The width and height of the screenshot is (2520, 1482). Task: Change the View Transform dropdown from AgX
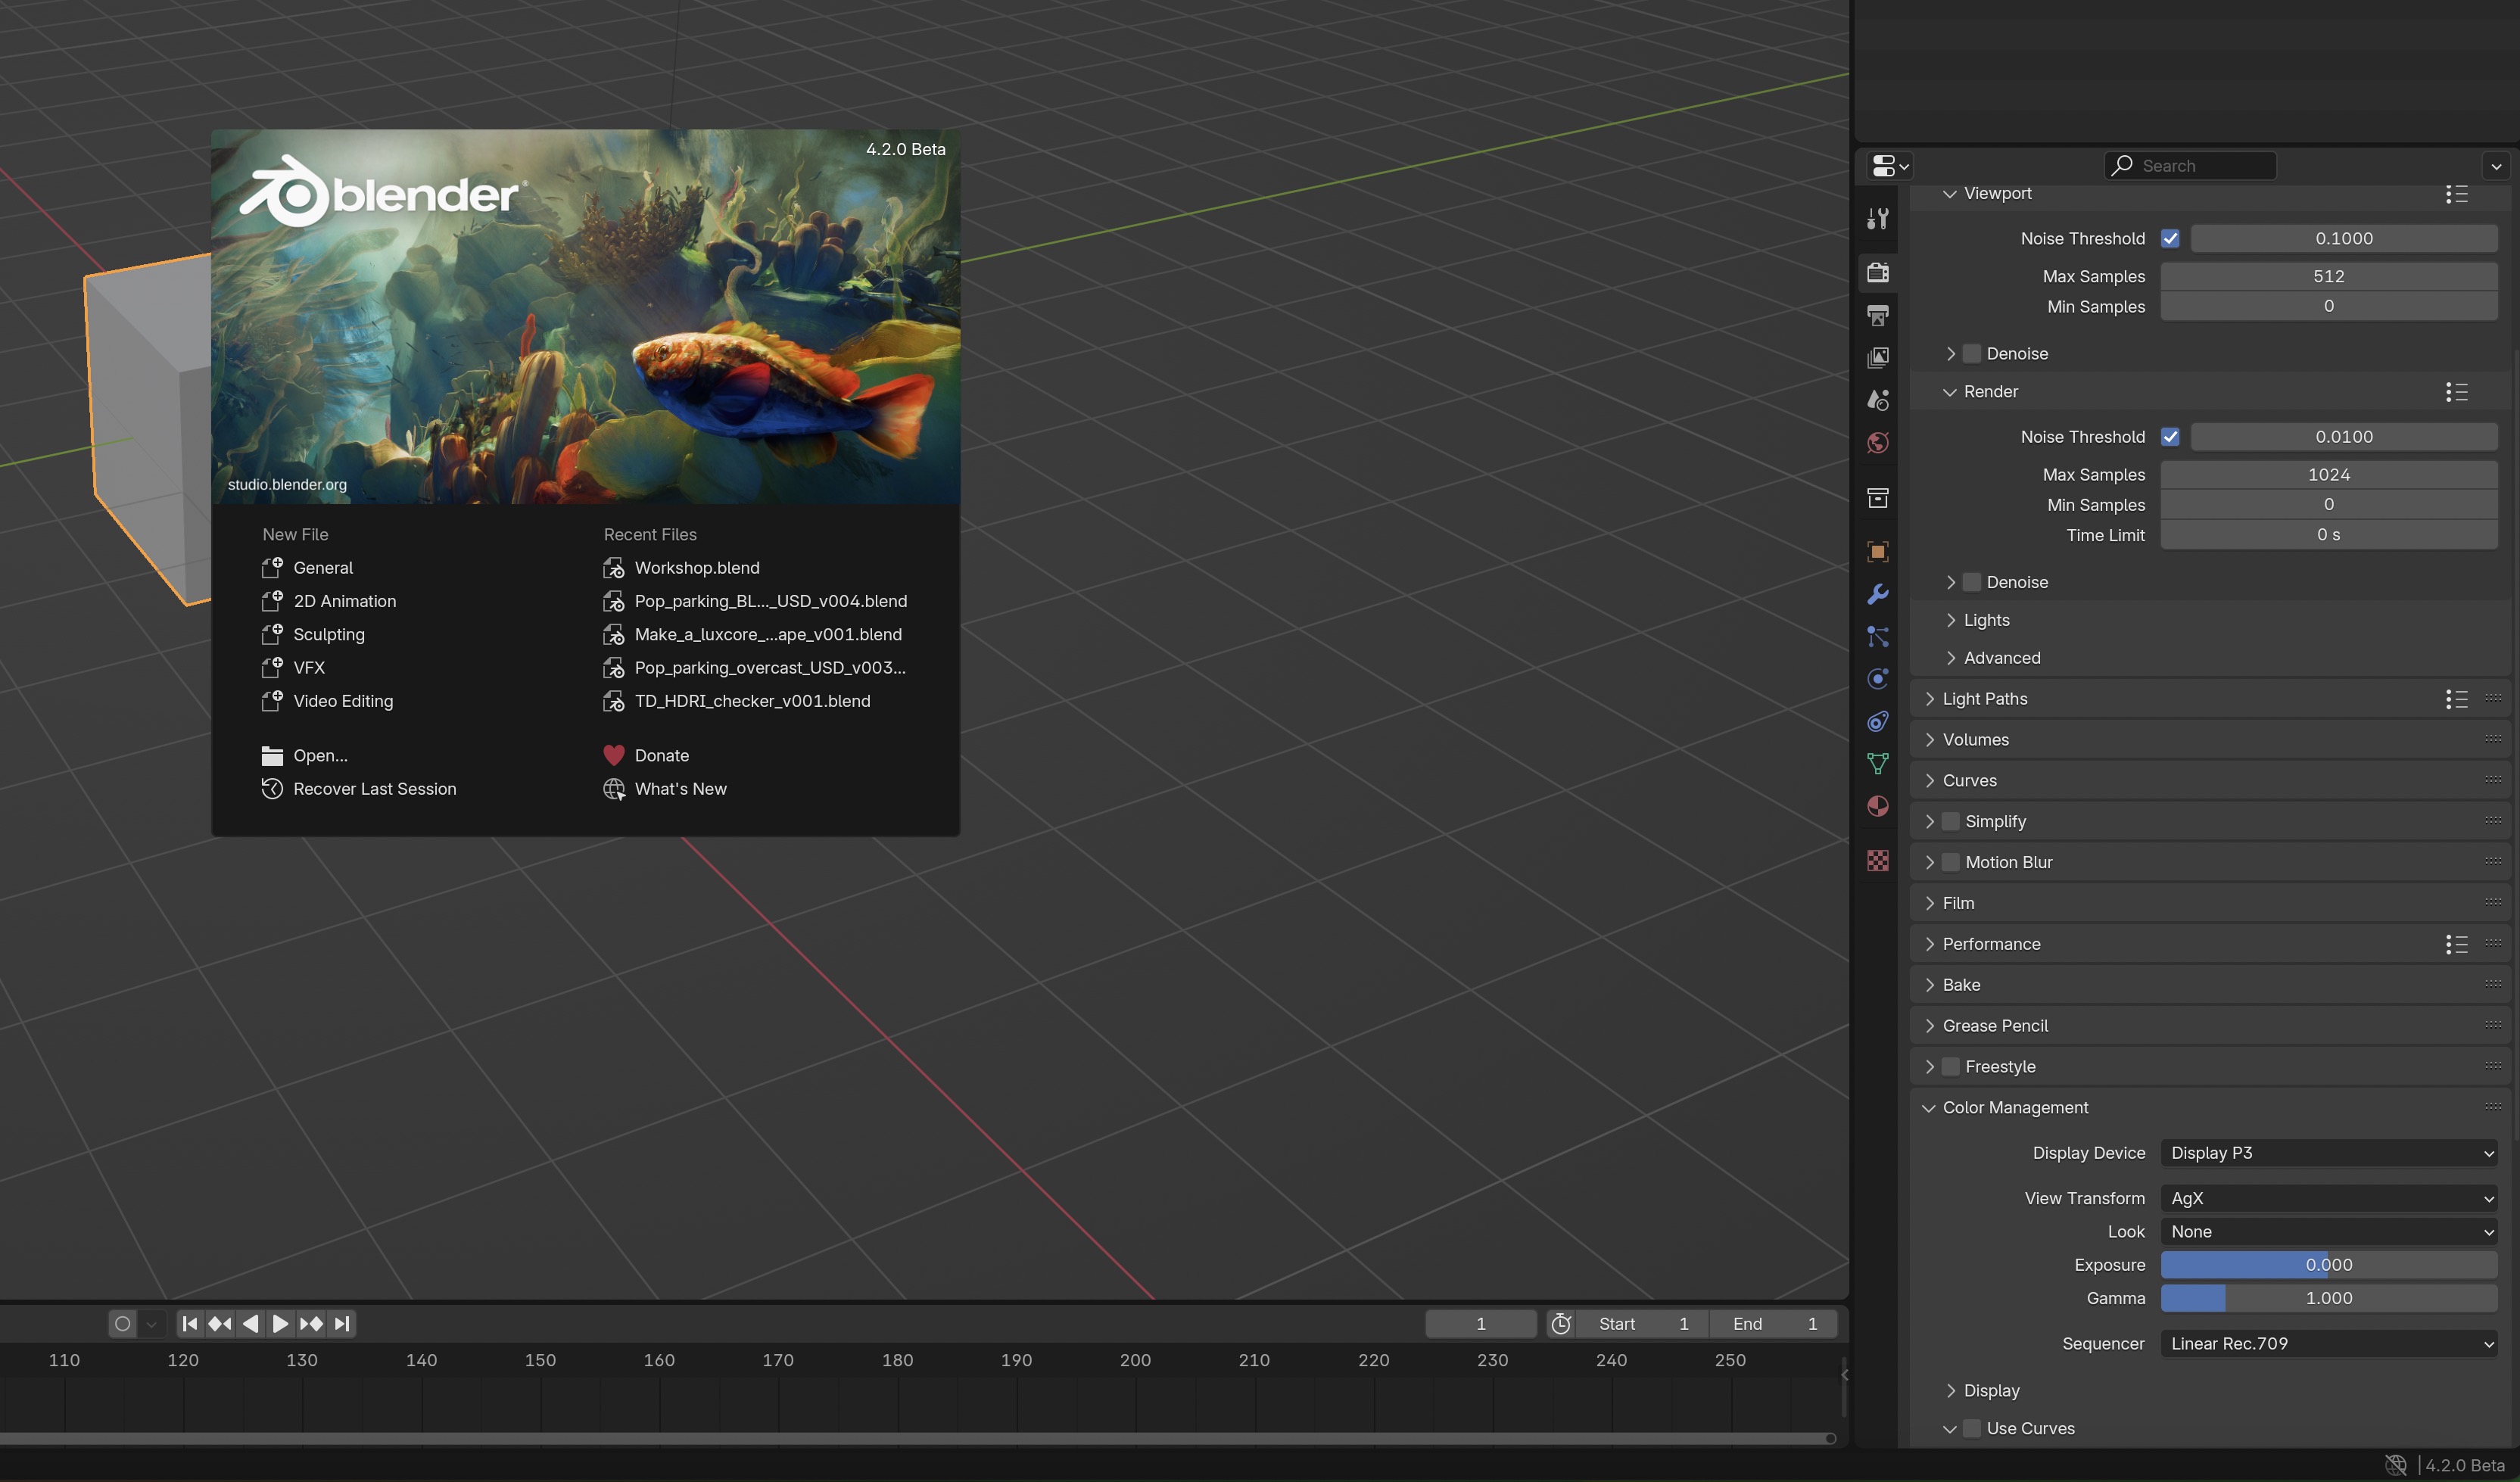(2328, 1198)
